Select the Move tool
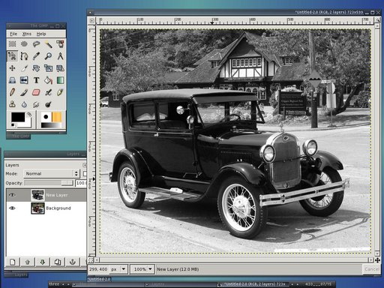 [12, 68]
